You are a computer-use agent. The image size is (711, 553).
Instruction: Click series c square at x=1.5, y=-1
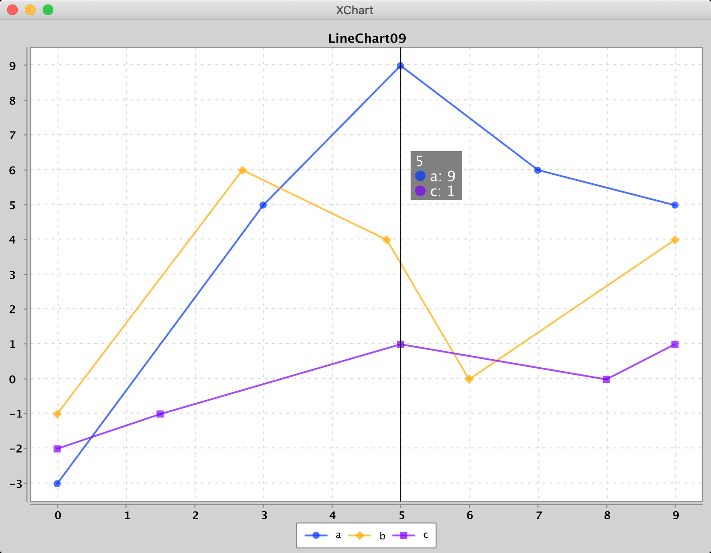[x=160, y=414]
